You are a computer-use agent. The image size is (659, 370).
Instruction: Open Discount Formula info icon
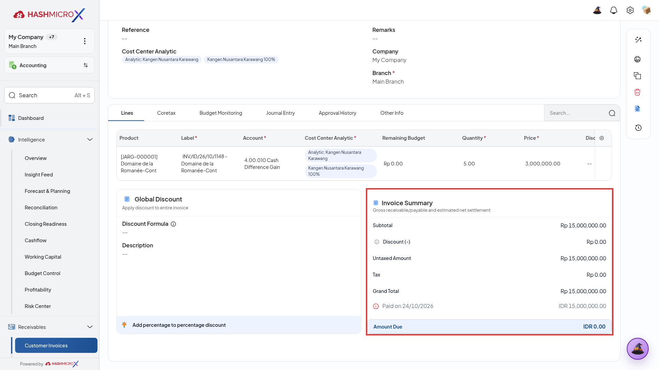173,224
